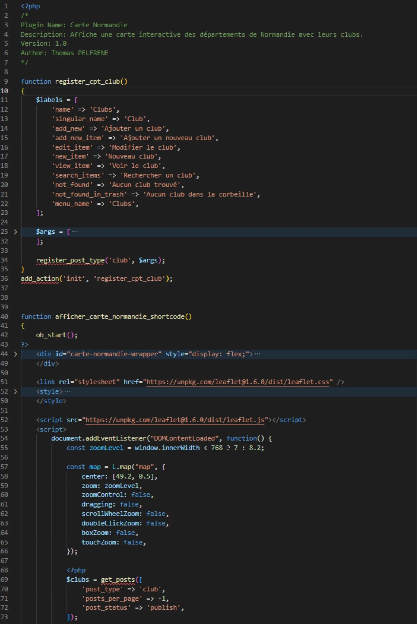This screenshot has width=417, height=624.
Task: Click the 'Aucun club trouvé' string
Action: (144, 185)
